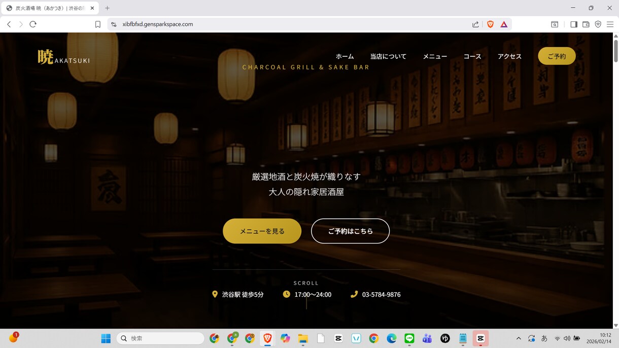Click 17:00〜24:00 hours text
The image size is (619, 348).
pos(313,295)
